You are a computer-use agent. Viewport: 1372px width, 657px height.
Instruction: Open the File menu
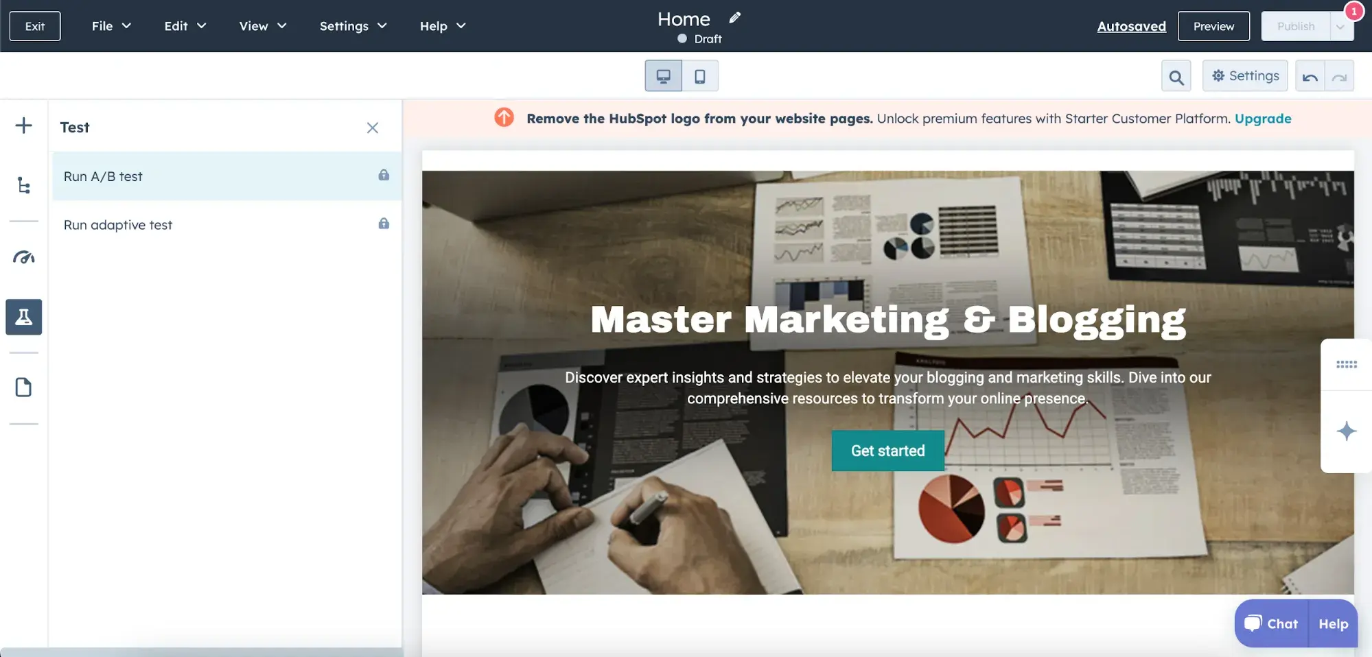coord(112,26)
